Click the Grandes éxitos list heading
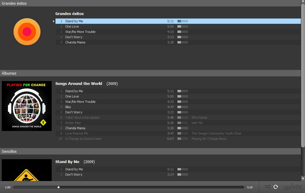 pyautogui.click(x=70, y=14)
